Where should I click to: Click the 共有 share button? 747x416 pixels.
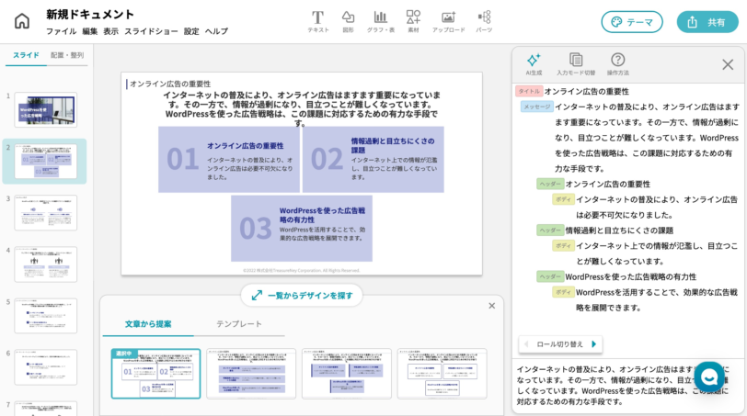(707, 22)
